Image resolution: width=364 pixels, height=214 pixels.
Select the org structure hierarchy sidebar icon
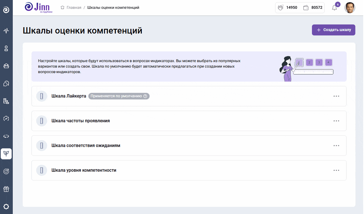pos(6,101)
